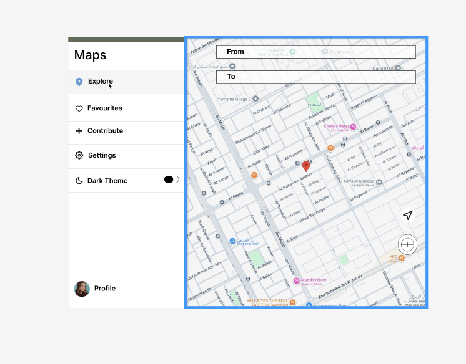Click the From input field
Screen dimensions: 466x364
click(316, 52)
